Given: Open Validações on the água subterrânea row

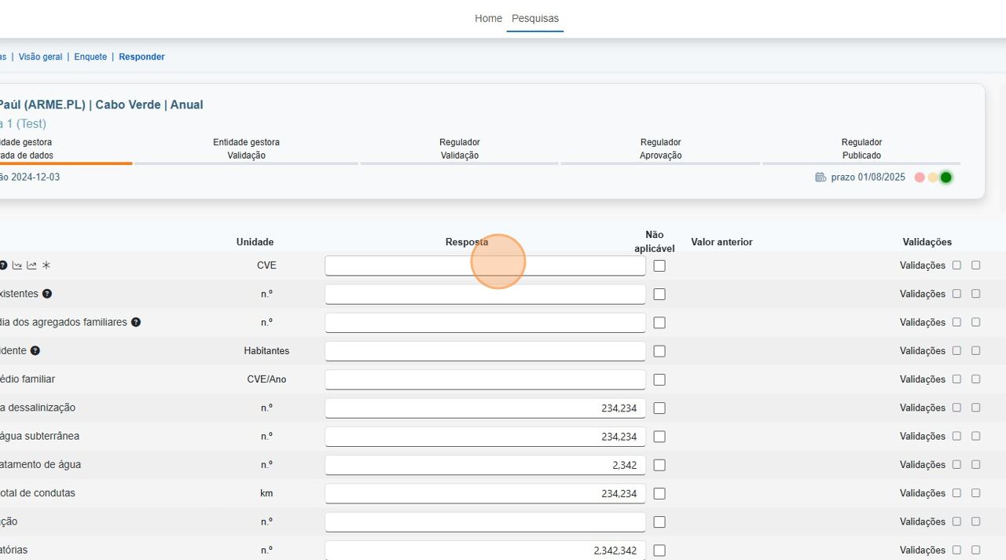Looking at the screenshot, I should 922,436.
